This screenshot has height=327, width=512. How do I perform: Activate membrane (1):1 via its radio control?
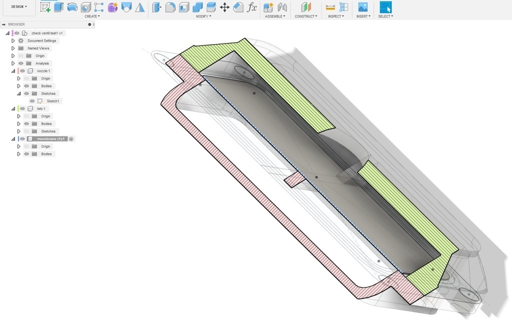coord(70,138)
